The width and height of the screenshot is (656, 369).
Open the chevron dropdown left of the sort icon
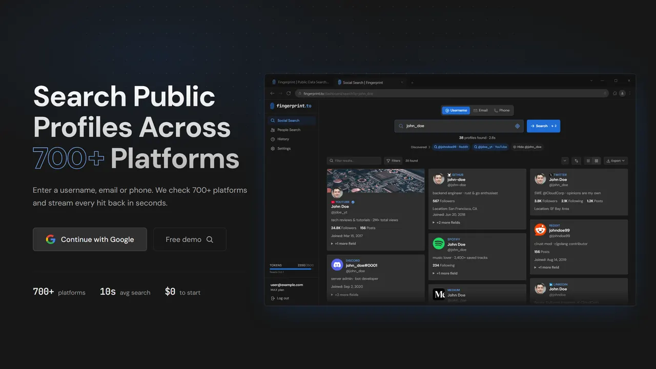tap(565, 161)
